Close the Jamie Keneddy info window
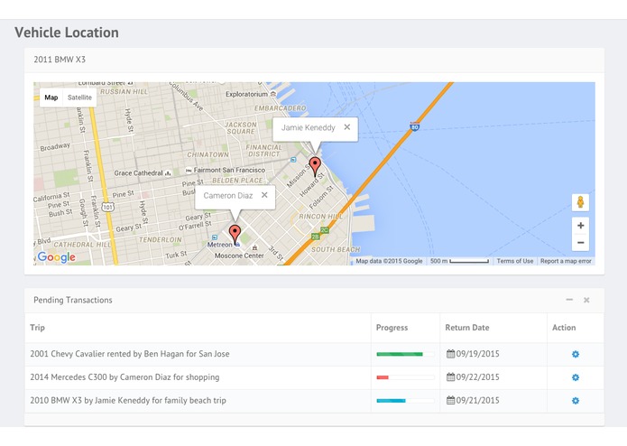This screenshot has width=627, height=446. (347, 127)
